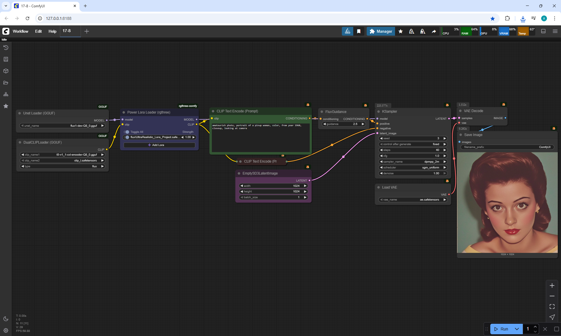Toggle the UltraRealistic Lora on/off switch
The width and height of the screenshot is (561, 336).
[x=127, y=137]
